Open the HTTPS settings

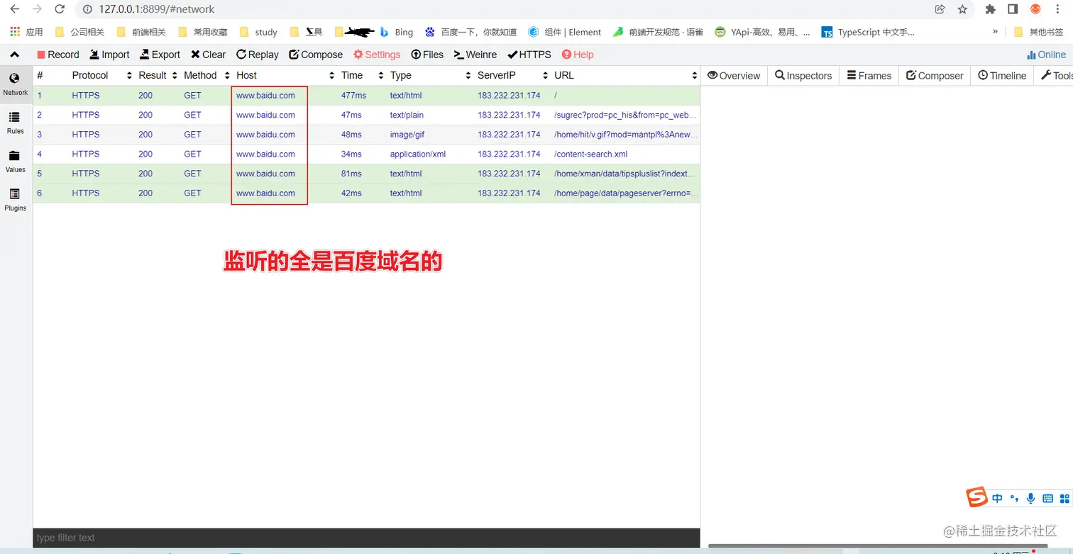529,55
